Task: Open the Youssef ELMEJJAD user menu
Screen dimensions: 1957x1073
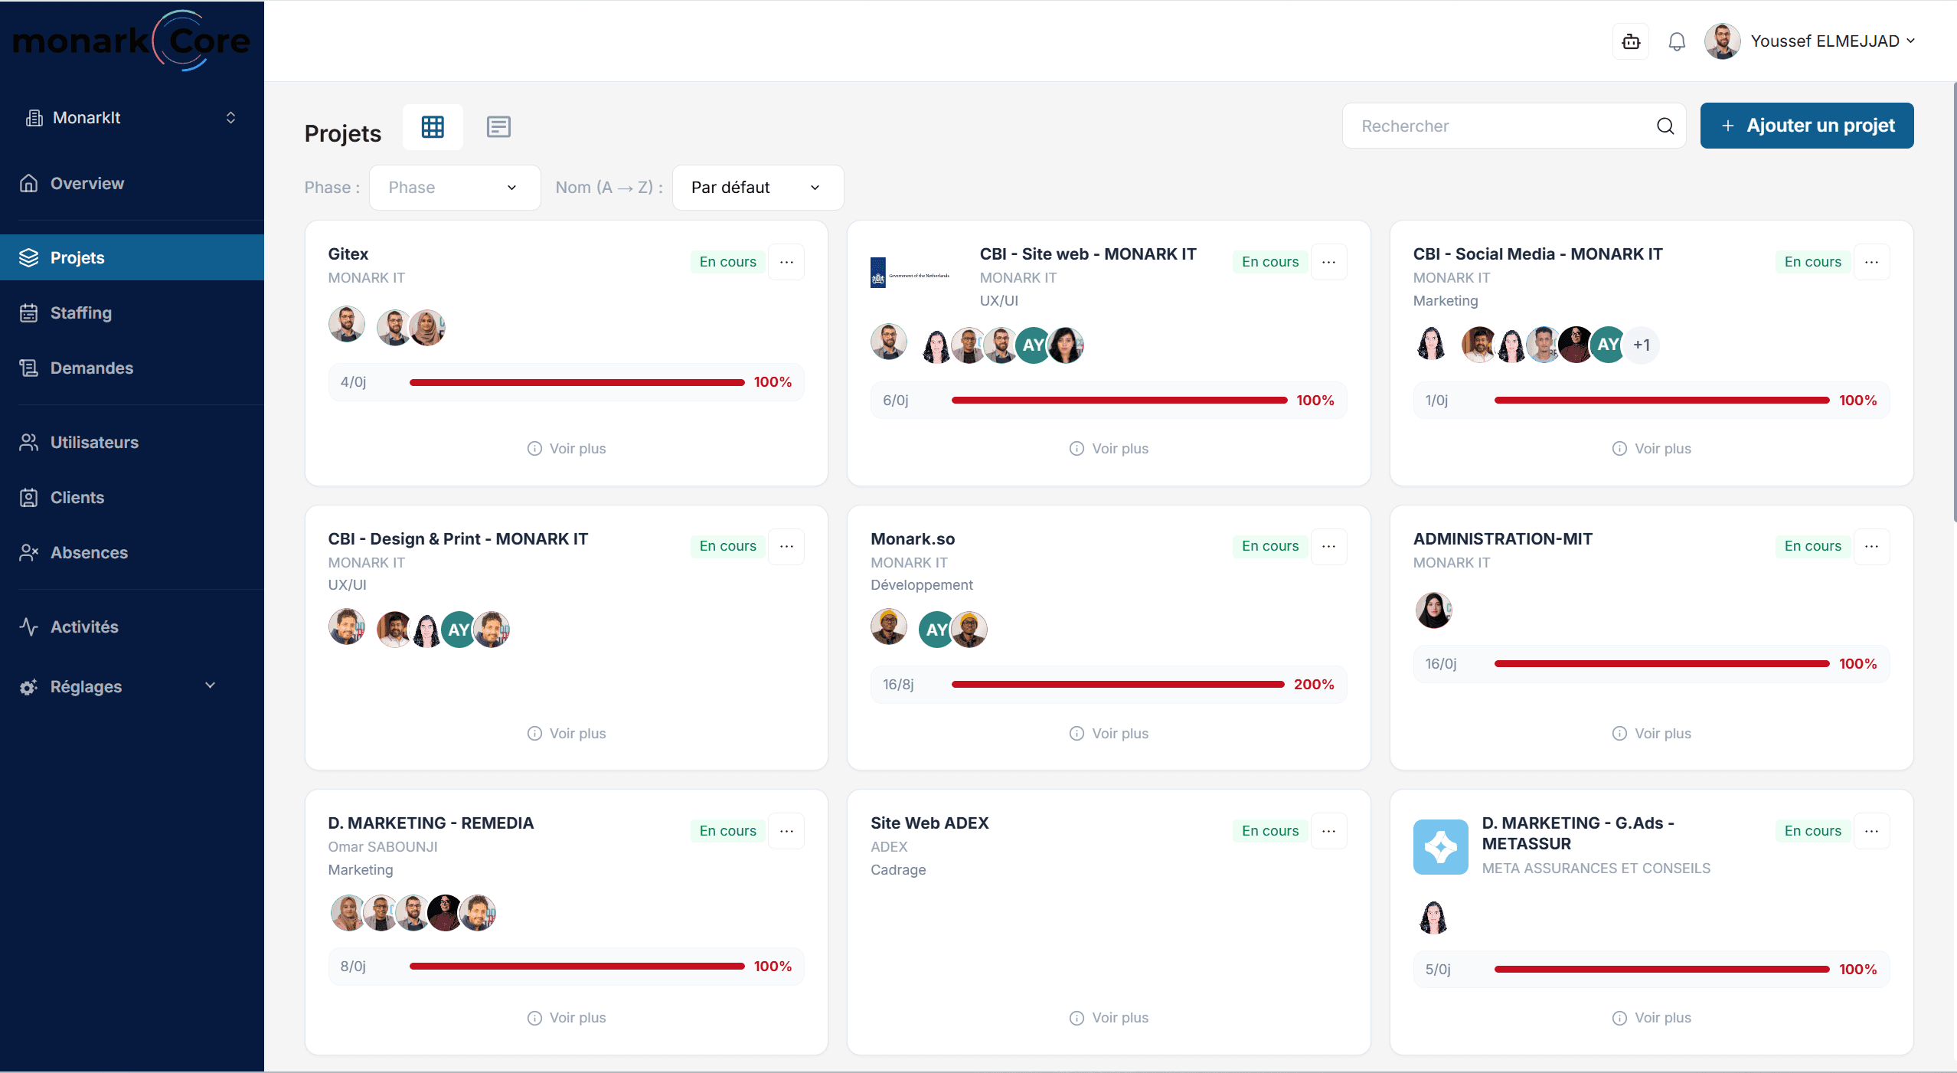Action: [1833, 41]
